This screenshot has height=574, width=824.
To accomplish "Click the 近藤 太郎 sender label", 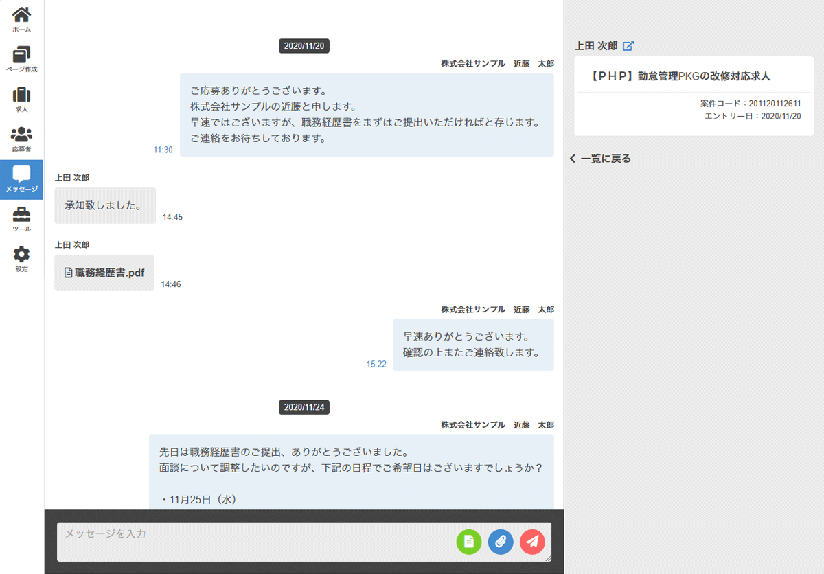I will click(x=534, y=63).
